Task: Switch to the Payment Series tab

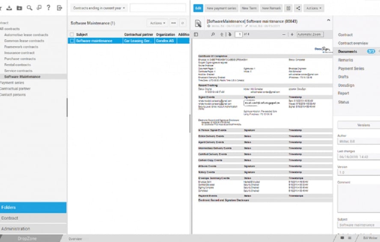Action: point(351,68)
